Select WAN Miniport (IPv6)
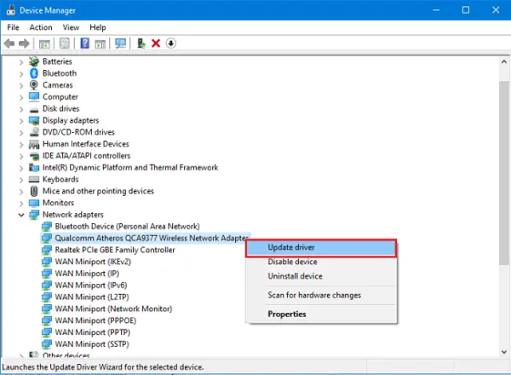This screenshot has width=511, height=375. [x=91, y=285]
